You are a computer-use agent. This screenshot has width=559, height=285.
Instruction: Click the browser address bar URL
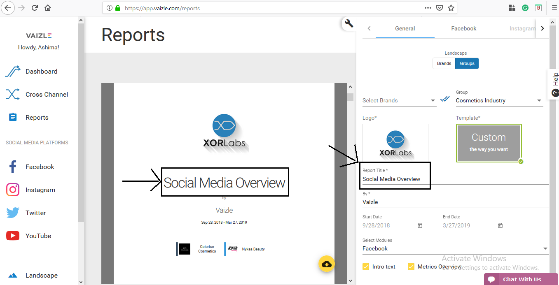click(162, 8)
